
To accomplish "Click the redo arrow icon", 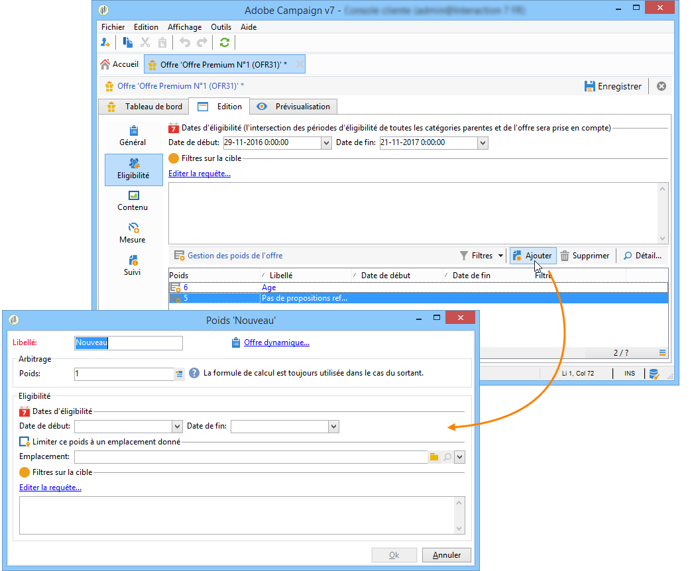I will [x=202, y=42].
